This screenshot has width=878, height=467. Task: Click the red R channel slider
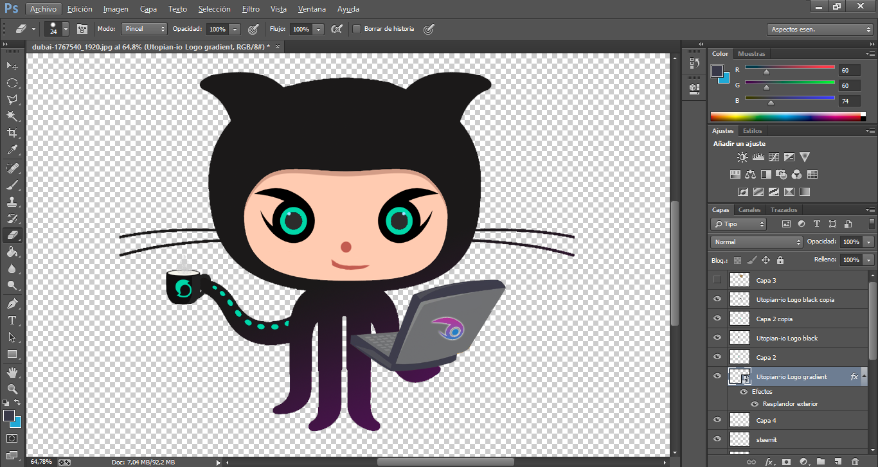(789, 68)
